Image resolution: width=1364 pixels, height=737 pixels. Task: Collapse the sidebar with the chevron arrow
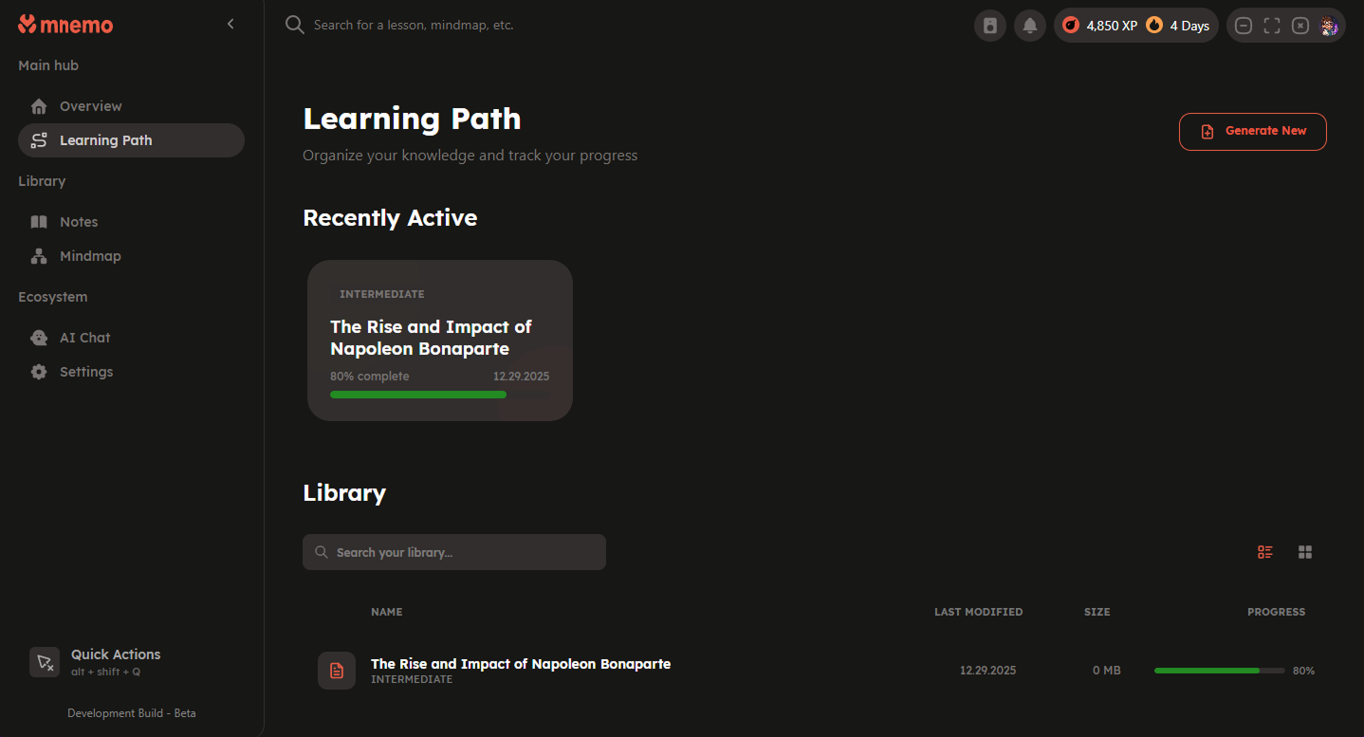click(230, 25)
